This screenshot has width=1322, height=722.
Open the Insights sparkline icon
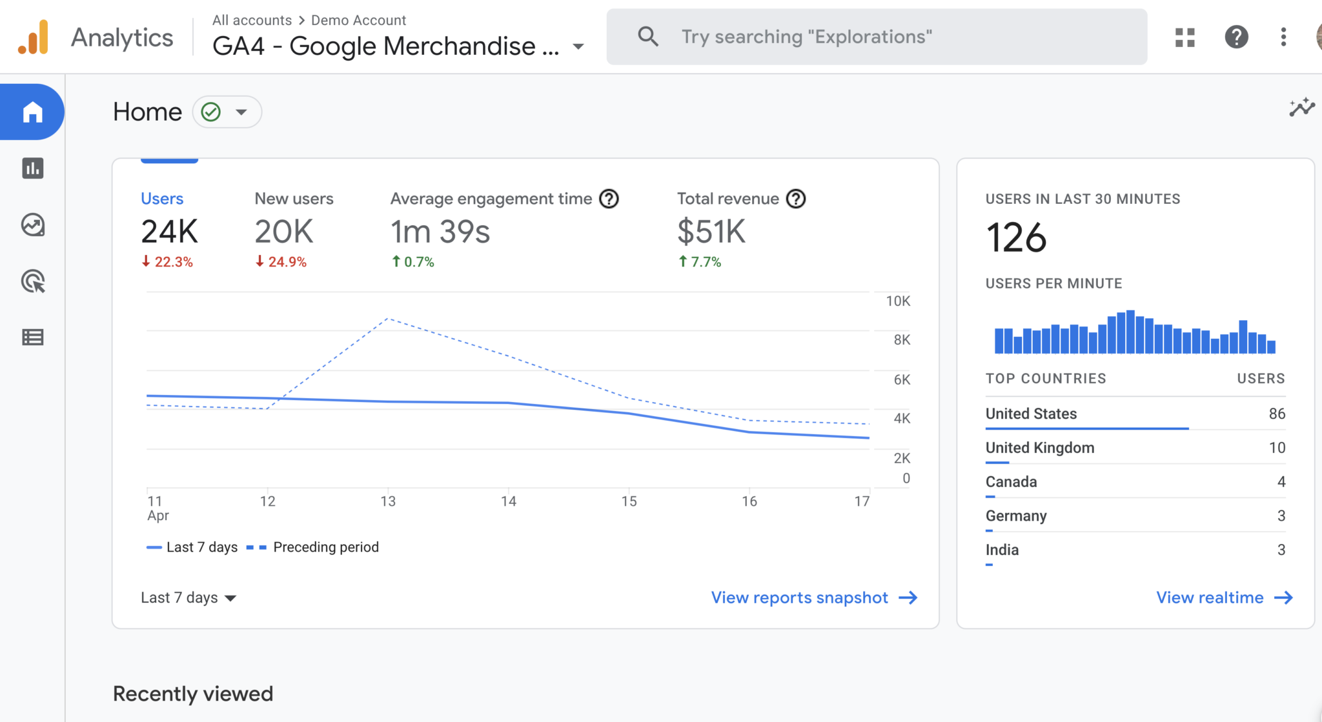click(1301, 107)
